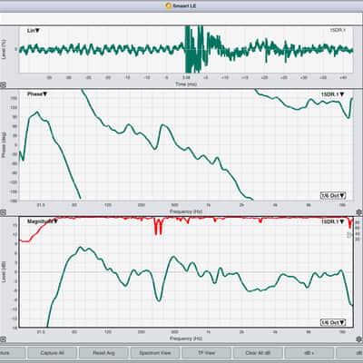This screenshot has width=363, height=363.
Task: Open the Magnitude graph type dropdown
Action: pos(43,221)
